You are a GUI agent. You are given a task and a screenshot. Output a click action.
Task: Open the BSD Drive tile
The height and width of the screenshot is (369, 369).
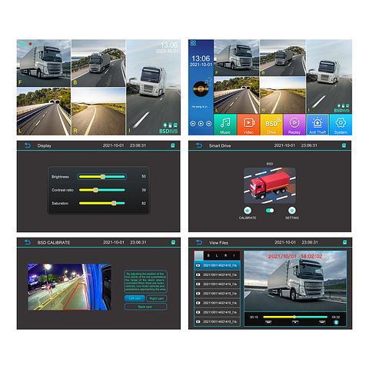(271, 125)
